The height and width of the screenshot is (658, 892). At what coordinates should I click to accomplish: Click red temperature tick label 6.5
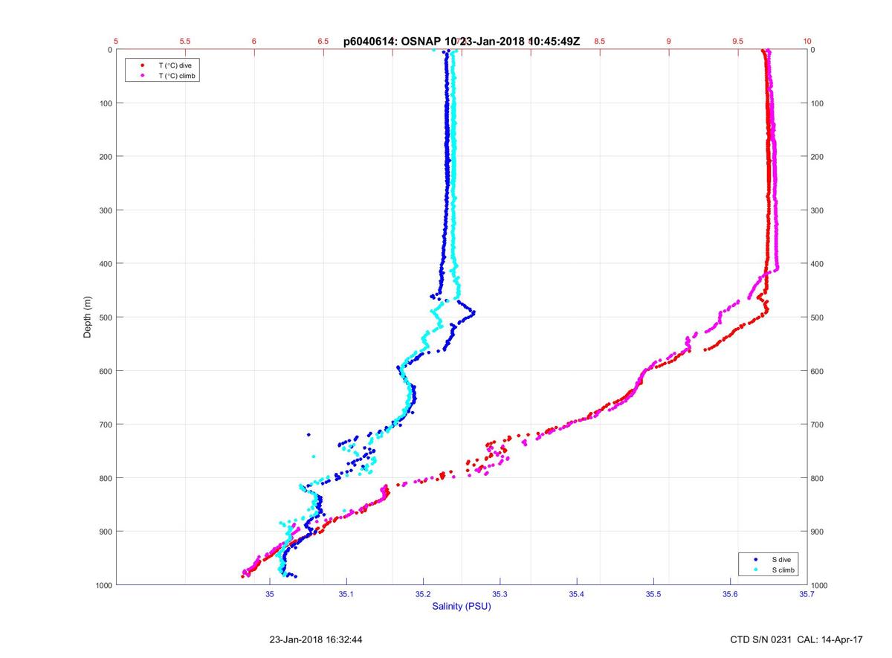pos(323,42)
